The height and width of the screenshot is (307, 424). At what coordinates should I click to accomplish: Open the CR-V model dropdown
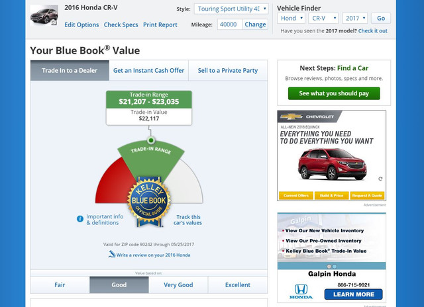(323, 19)
